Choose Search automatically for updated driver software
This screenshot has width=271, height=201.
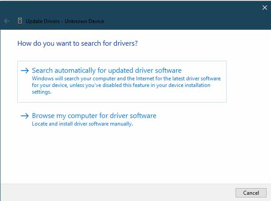tap(122, 82)
